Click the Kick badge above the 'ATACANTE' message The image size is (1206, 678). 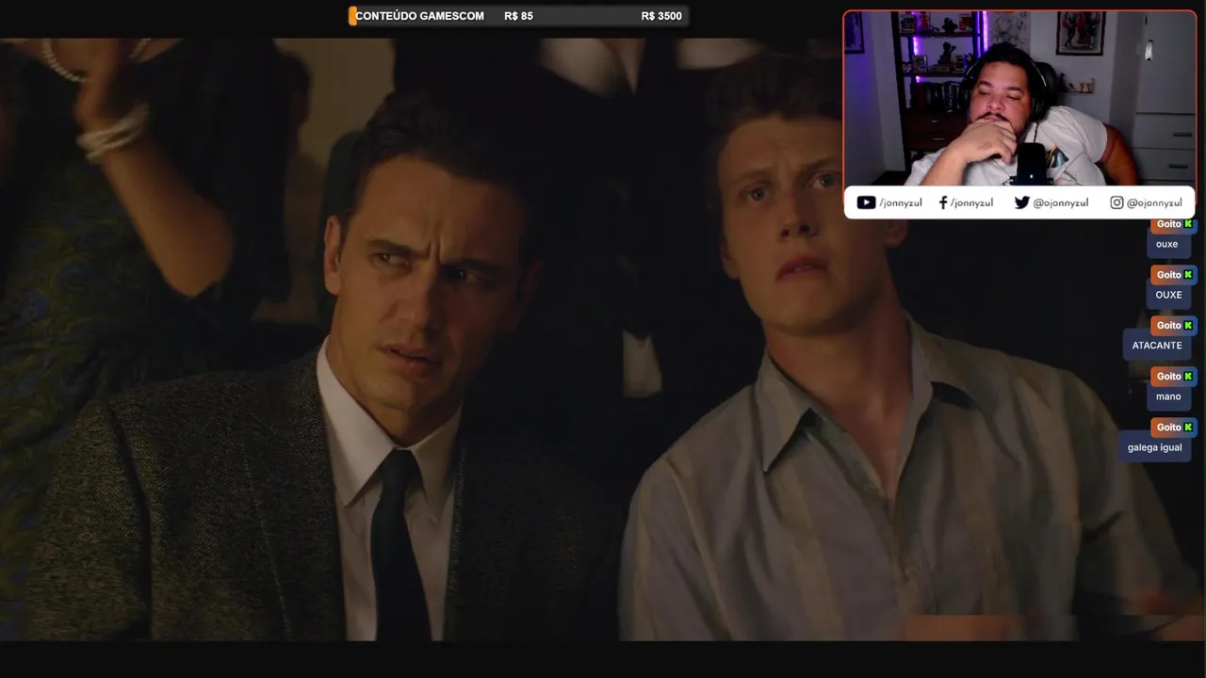pos(1188,325)
